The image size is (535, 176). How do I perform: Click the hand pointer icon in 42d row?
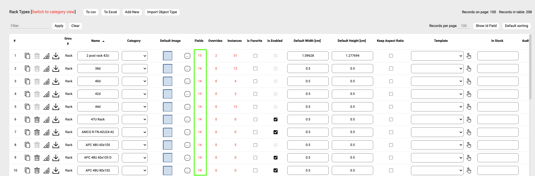pos(469,94)
